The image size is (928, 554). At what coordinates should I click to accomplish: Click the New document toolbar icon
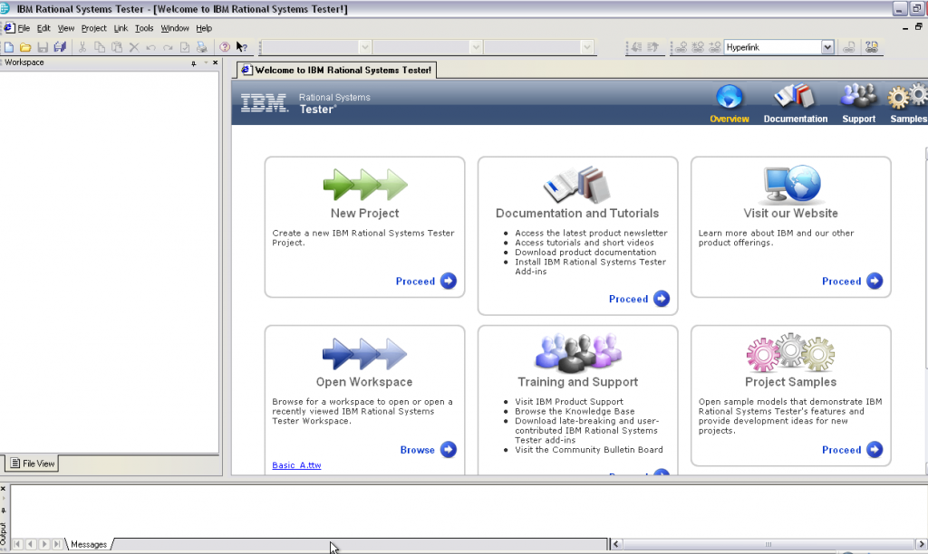pos(8,46)
